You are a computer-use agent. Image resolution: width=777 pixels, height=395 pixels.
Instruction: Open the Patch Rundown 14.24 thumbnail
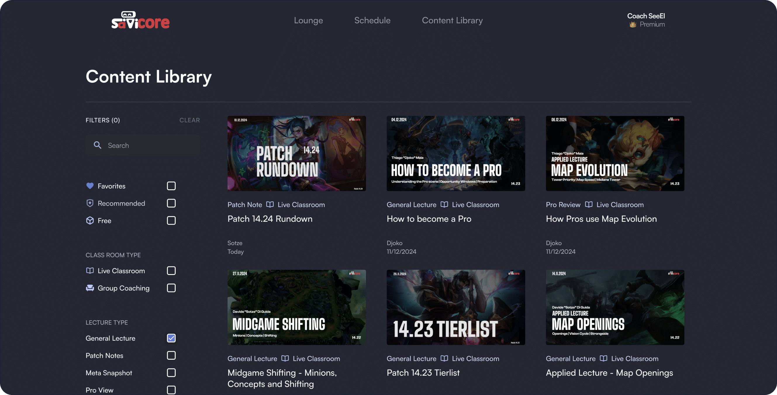pyautogui.click(x=296, y=153)
